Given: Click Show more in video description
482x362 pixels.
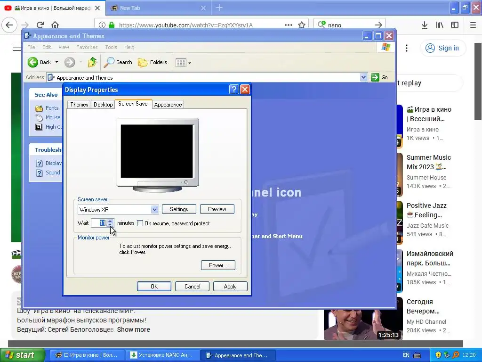Looking at the screenshot, I should (133, 329).
